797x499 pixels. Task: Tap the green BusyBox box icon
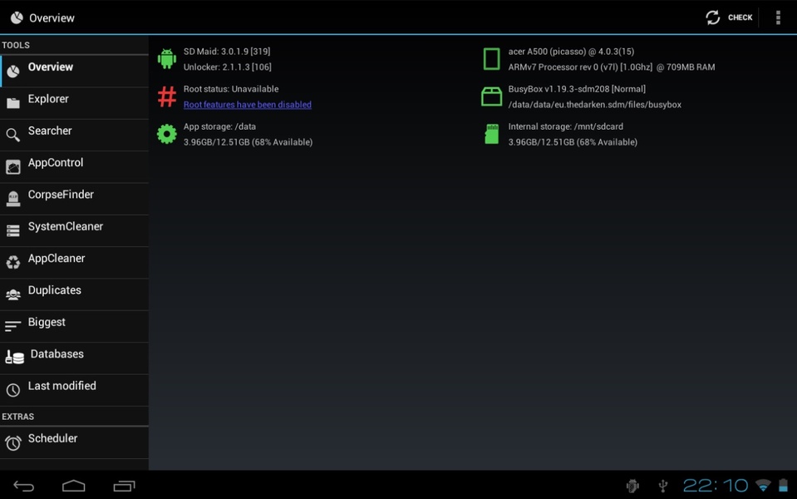491,96
